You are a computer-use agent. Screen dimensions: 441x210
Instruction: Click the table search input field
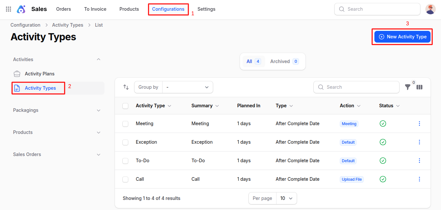[356, 87]
